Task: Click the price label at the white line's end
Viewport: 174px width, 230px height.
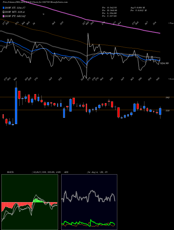Action: click(164, 63)
